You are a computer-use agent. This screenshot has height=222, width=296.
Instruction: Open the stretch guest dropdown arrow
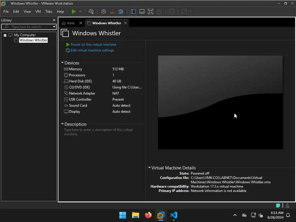point(190,12)
